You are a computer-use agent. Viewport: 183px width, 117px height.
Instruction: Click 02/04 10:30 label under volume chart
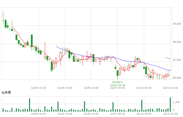coord(38,114)
